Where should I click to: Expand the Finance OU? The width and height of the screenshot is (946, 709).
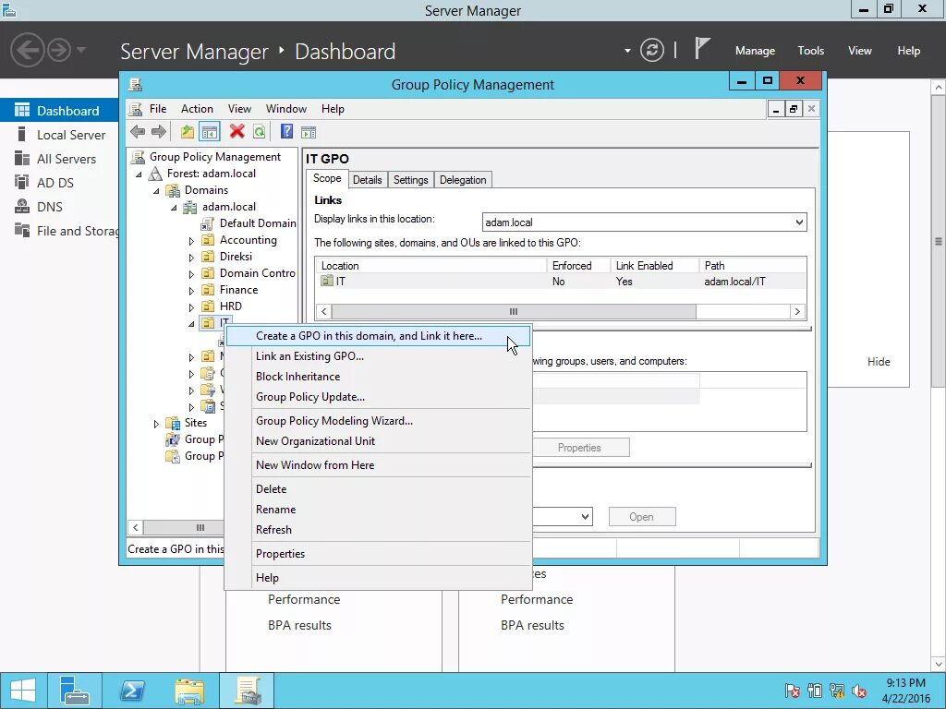(x=191, y=291)
